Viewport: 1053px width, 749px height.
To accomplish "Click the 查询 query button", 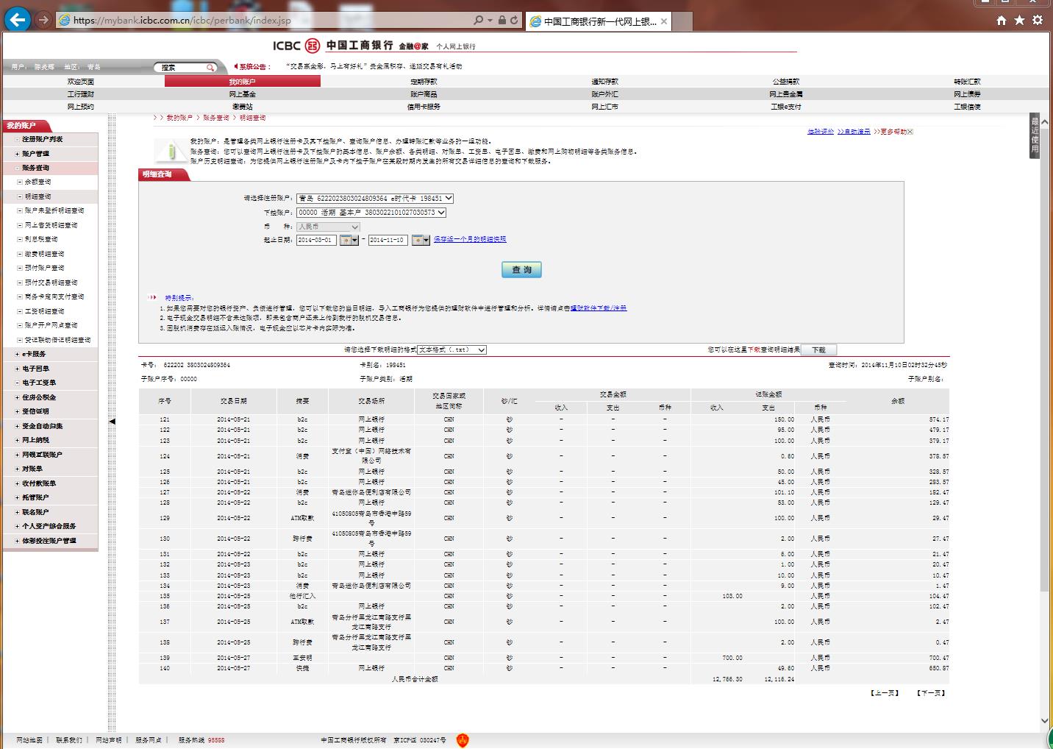I will [x=521, y=270].
